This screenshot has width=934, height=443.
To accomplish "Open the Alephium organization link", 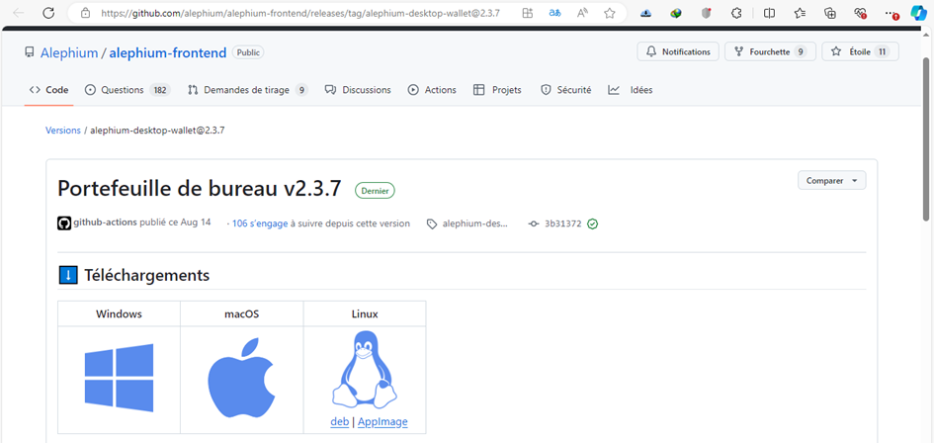I will coord(69,53).
